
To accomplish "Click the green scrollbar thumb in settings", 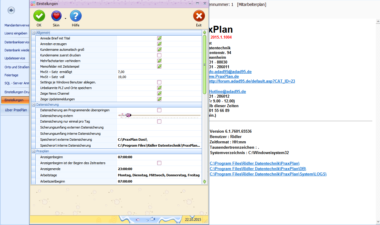I will pyautogui.click(x=204, y=64).
